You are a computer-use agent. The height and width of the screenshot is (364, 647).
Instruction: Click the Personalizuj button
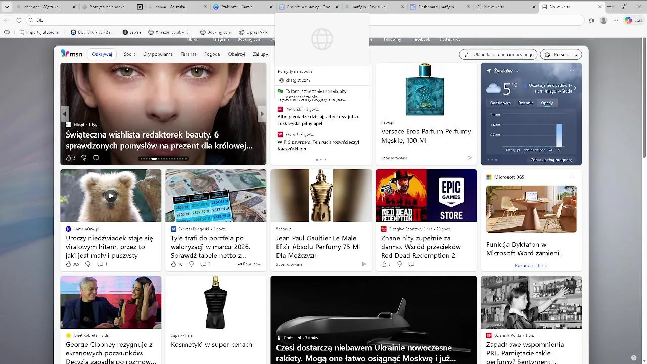point(561,54)
